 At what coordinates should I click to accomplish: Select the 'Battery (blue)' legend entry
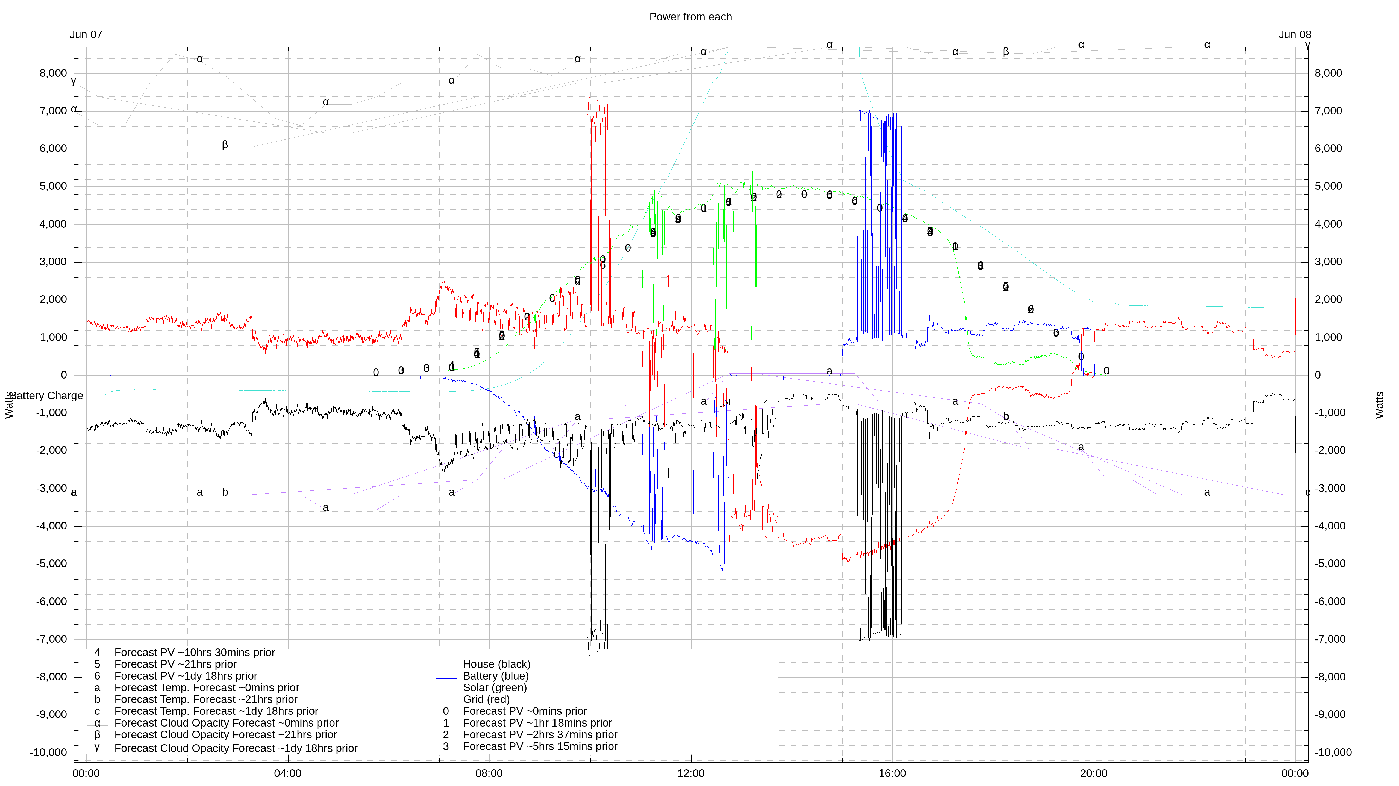495,676
